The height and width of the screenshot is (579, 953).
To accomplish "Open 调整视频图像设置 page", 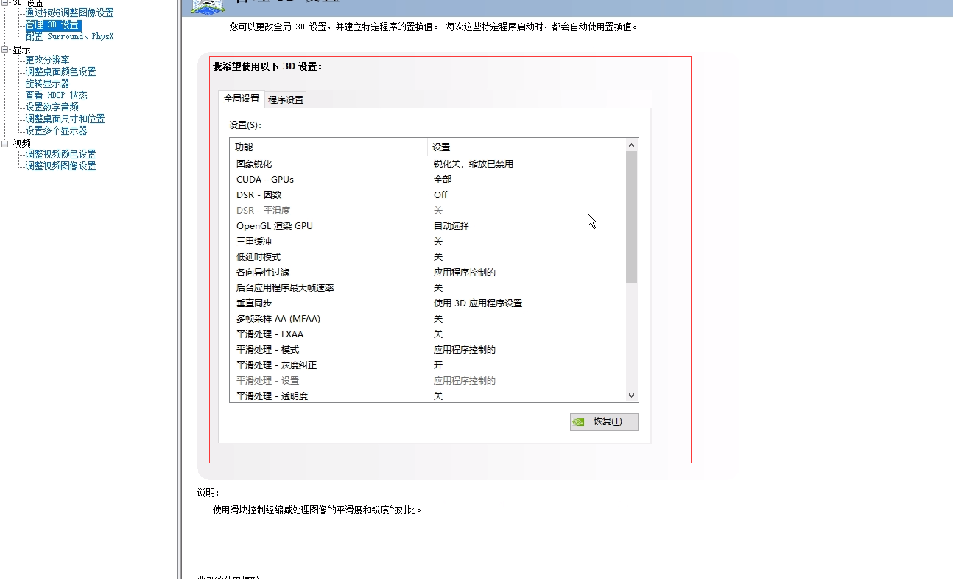I will coord(60,166).
